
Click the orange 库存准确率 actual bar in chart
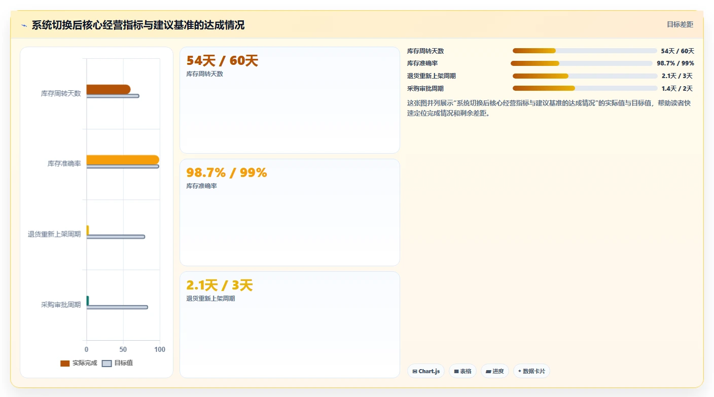pyautogui.click(x=123, y=160)
